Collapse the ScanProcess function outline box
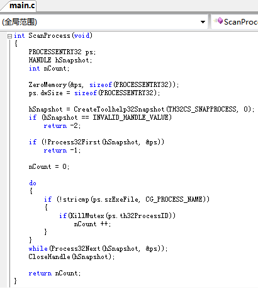 (9, 36)
